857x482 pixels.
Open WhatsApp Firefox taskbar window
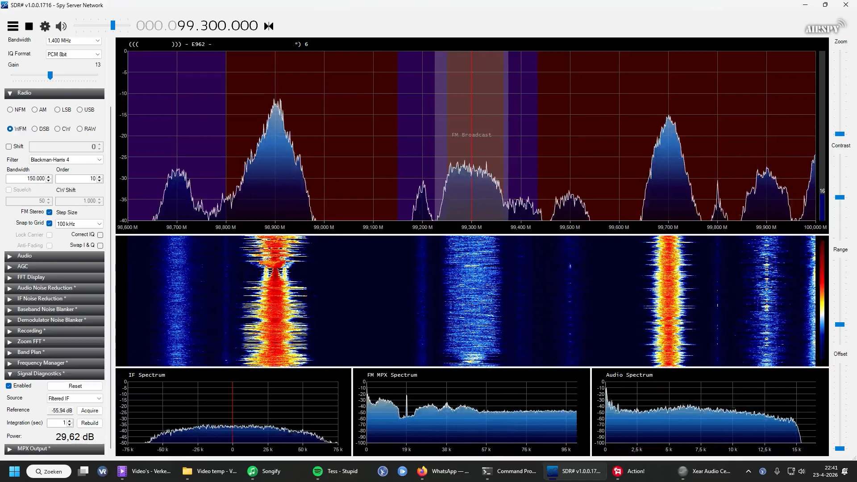[x=443, y=471]
